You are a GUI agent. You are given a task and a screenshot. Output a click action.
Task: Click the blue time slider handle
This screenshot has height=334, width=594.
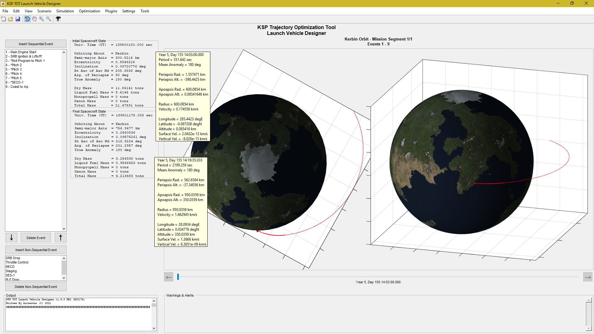178,277
